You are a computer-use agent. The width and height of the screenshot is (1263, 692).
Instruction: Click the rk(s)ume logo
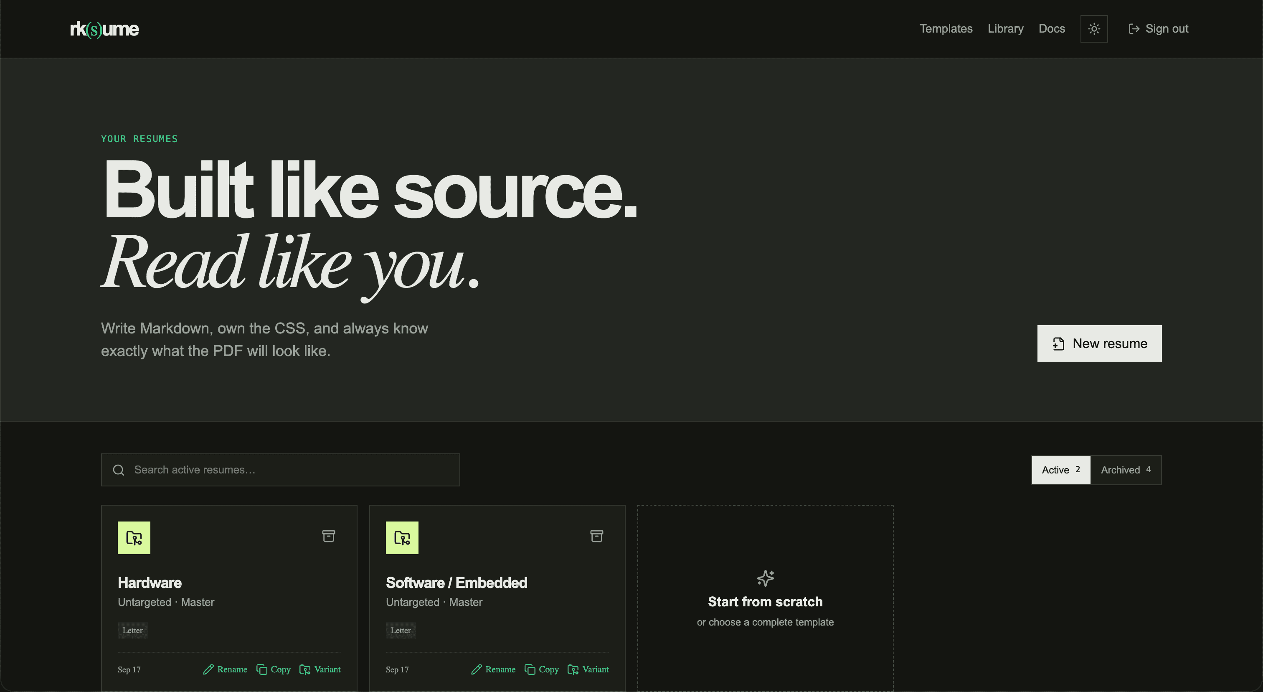[x=104, y=29]
